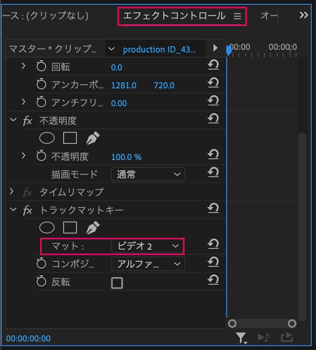The width and height of the screenshot is (316, 350).
Task: Open the master clip dropdown chevron
Action: tap(111, 49)
